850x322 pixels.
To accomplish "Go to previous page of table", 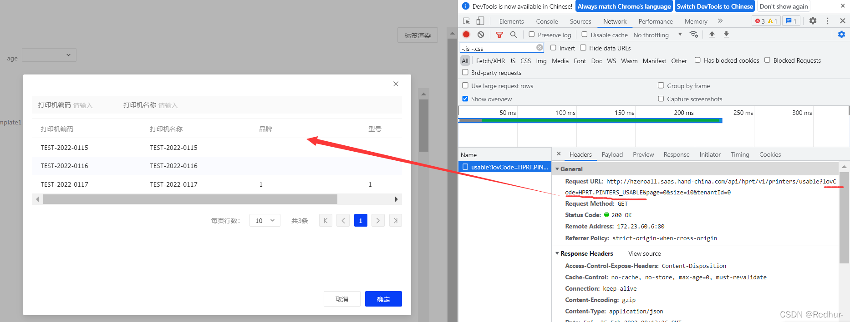I will 343,221.
